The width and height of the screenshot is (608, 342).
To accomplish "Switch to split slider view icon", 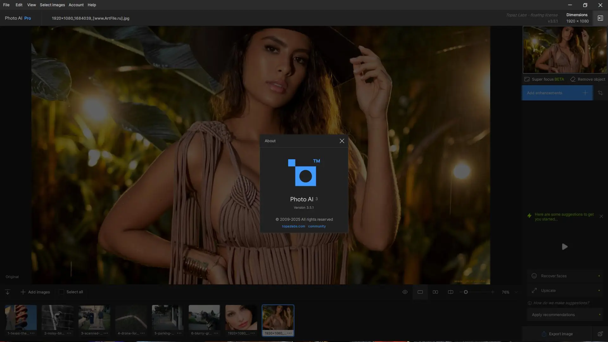I will pyautogui.click(x=450, y=292).
